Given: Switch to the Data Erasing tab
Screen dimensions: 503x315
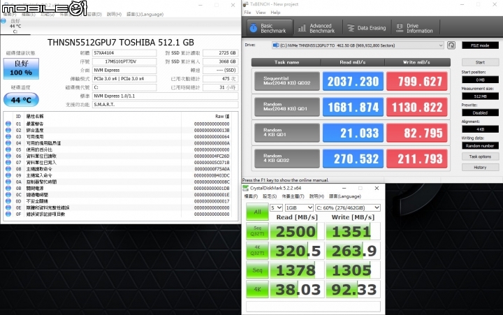Looking at the screenshot, I should [367, 28].
